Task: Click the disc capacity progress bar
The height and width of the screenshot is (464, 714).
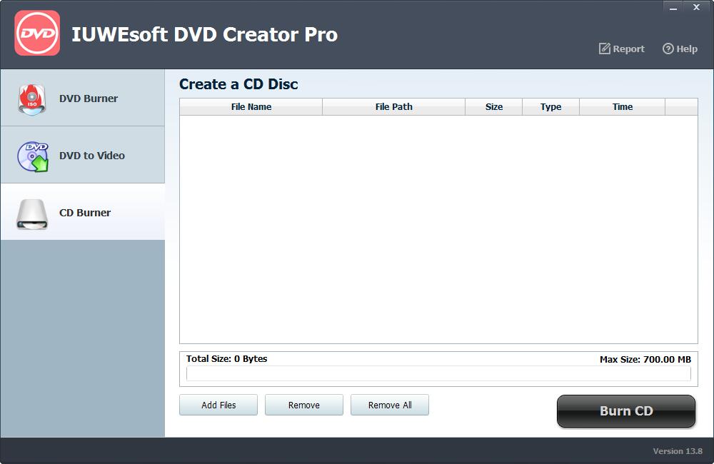Action: 438,373
